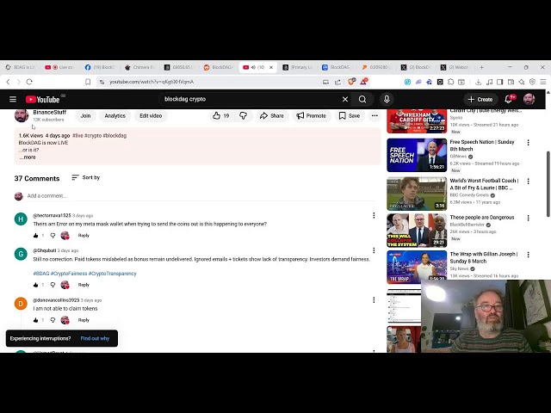
Task: Reply to @hectornava1525 comment
Action: [x=84, y=235]
